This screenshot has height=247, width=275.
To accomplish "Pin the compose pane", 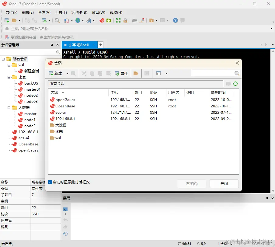I will coord(267,198).
